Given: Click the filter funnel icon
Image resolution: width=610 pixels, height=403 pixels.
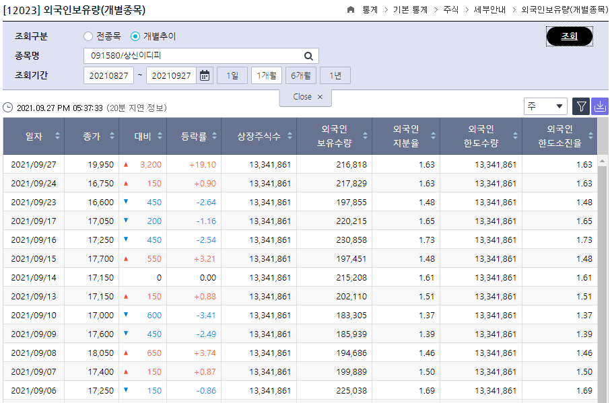Looking at the screenshot, I should (x=581, y=106).
